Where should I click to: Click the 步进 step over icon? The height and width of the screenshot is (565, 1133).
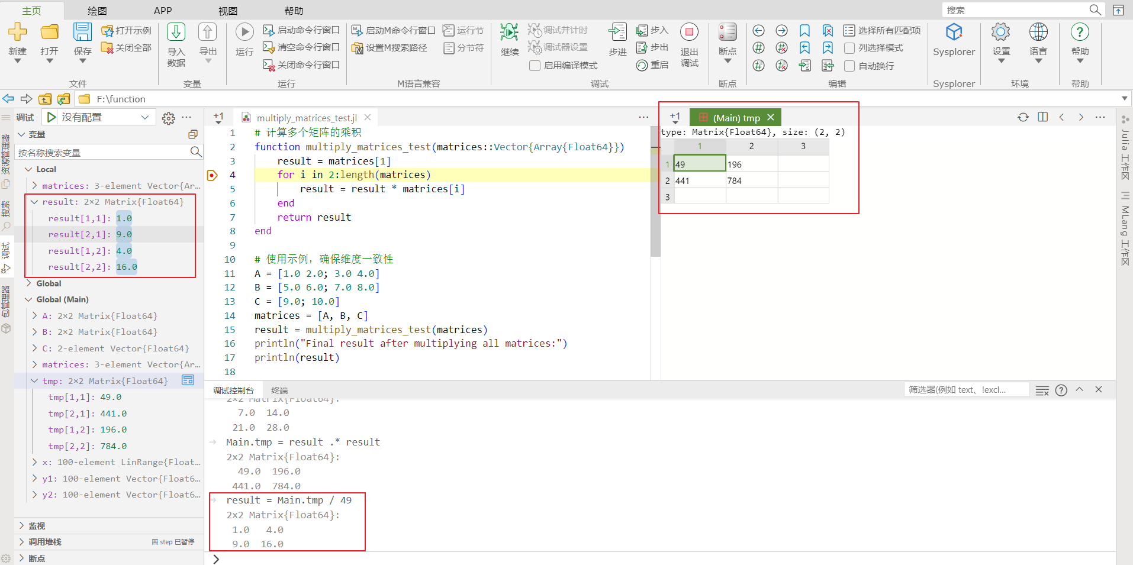click(x=617, y=32)
